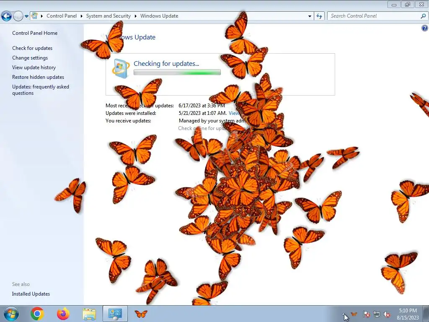Click Show desktop strip by the clock
Image resolution: width=429 pixels, height=322 pixels.
[426, 314]
